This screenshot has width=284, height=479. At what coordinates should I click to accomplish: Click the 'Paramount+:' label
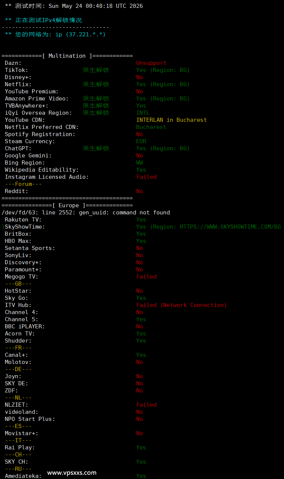(23, 269)
